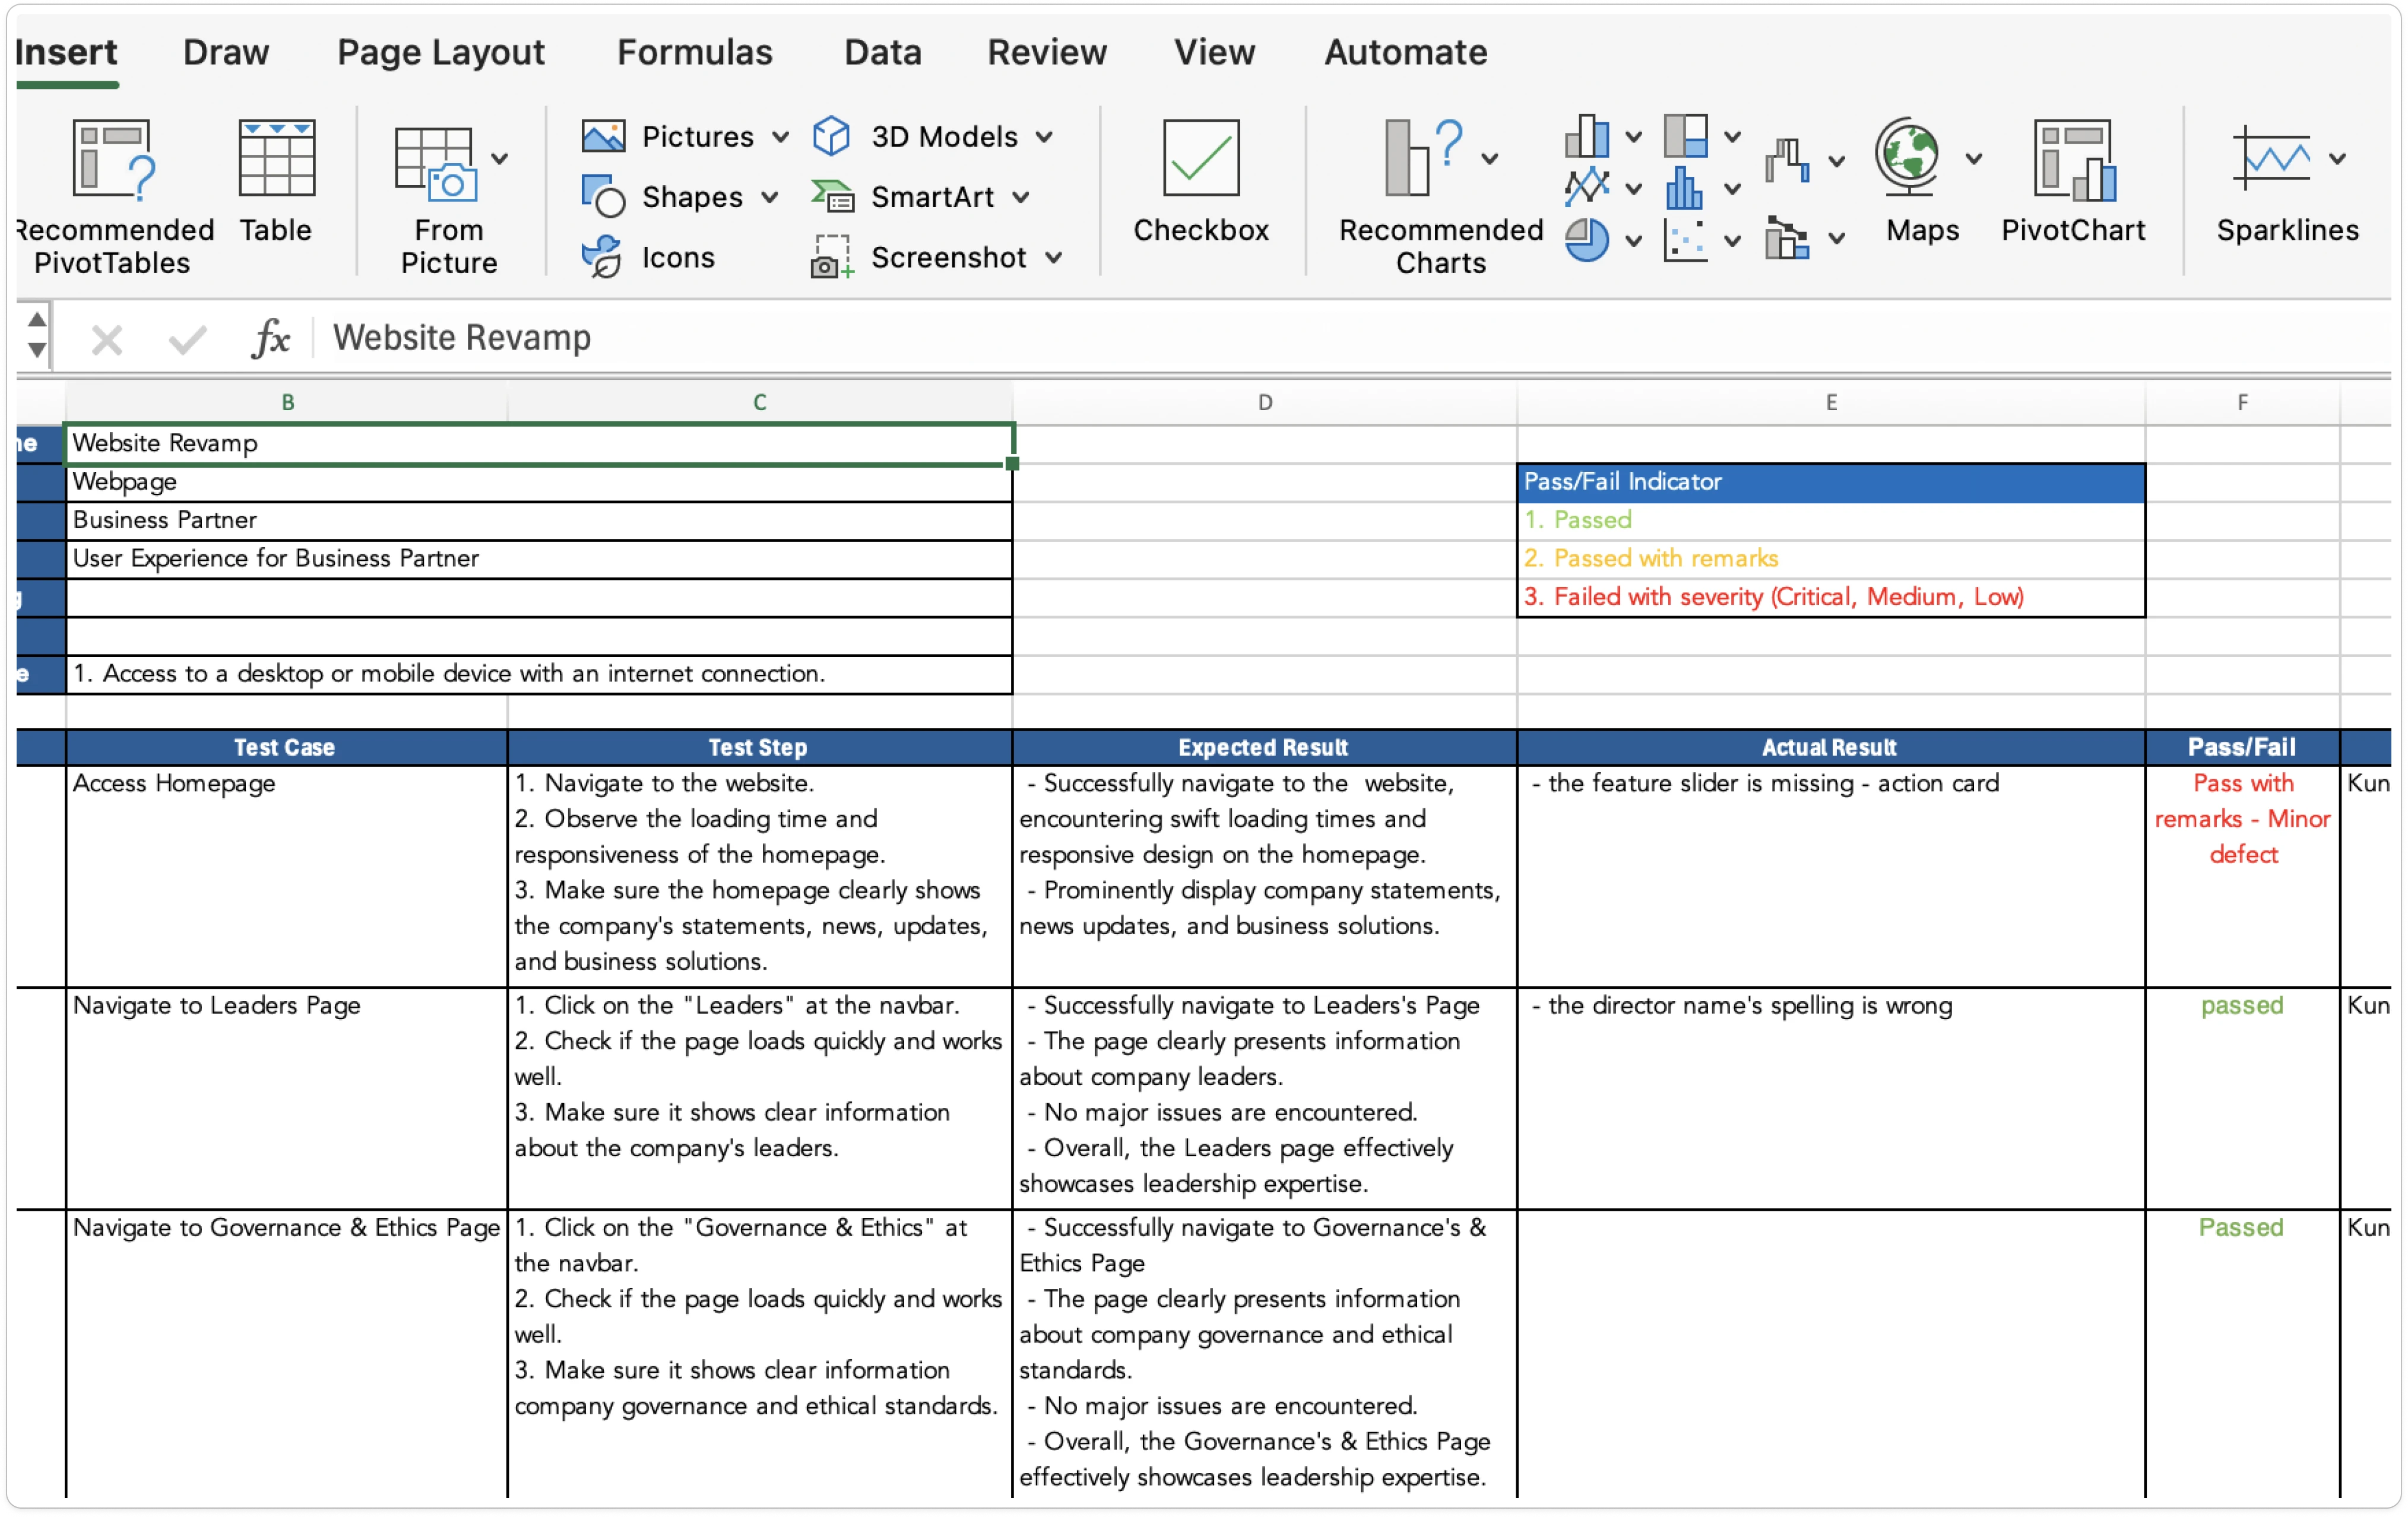
Task: Expand the Shapes dropdown arrow
Action: tap(770, 197)
